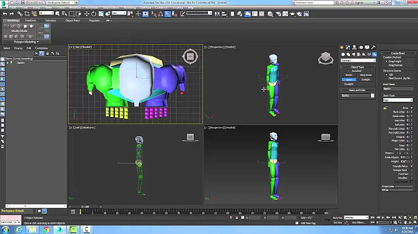Collapse the Object Type rollout
The image size is (418, 234).
click(x=342, y=67)
